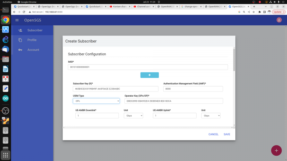The height and width of the screenshot is (161, 287).
Task: Open OBS Studio from the dock
Action: tap(5, 110)
